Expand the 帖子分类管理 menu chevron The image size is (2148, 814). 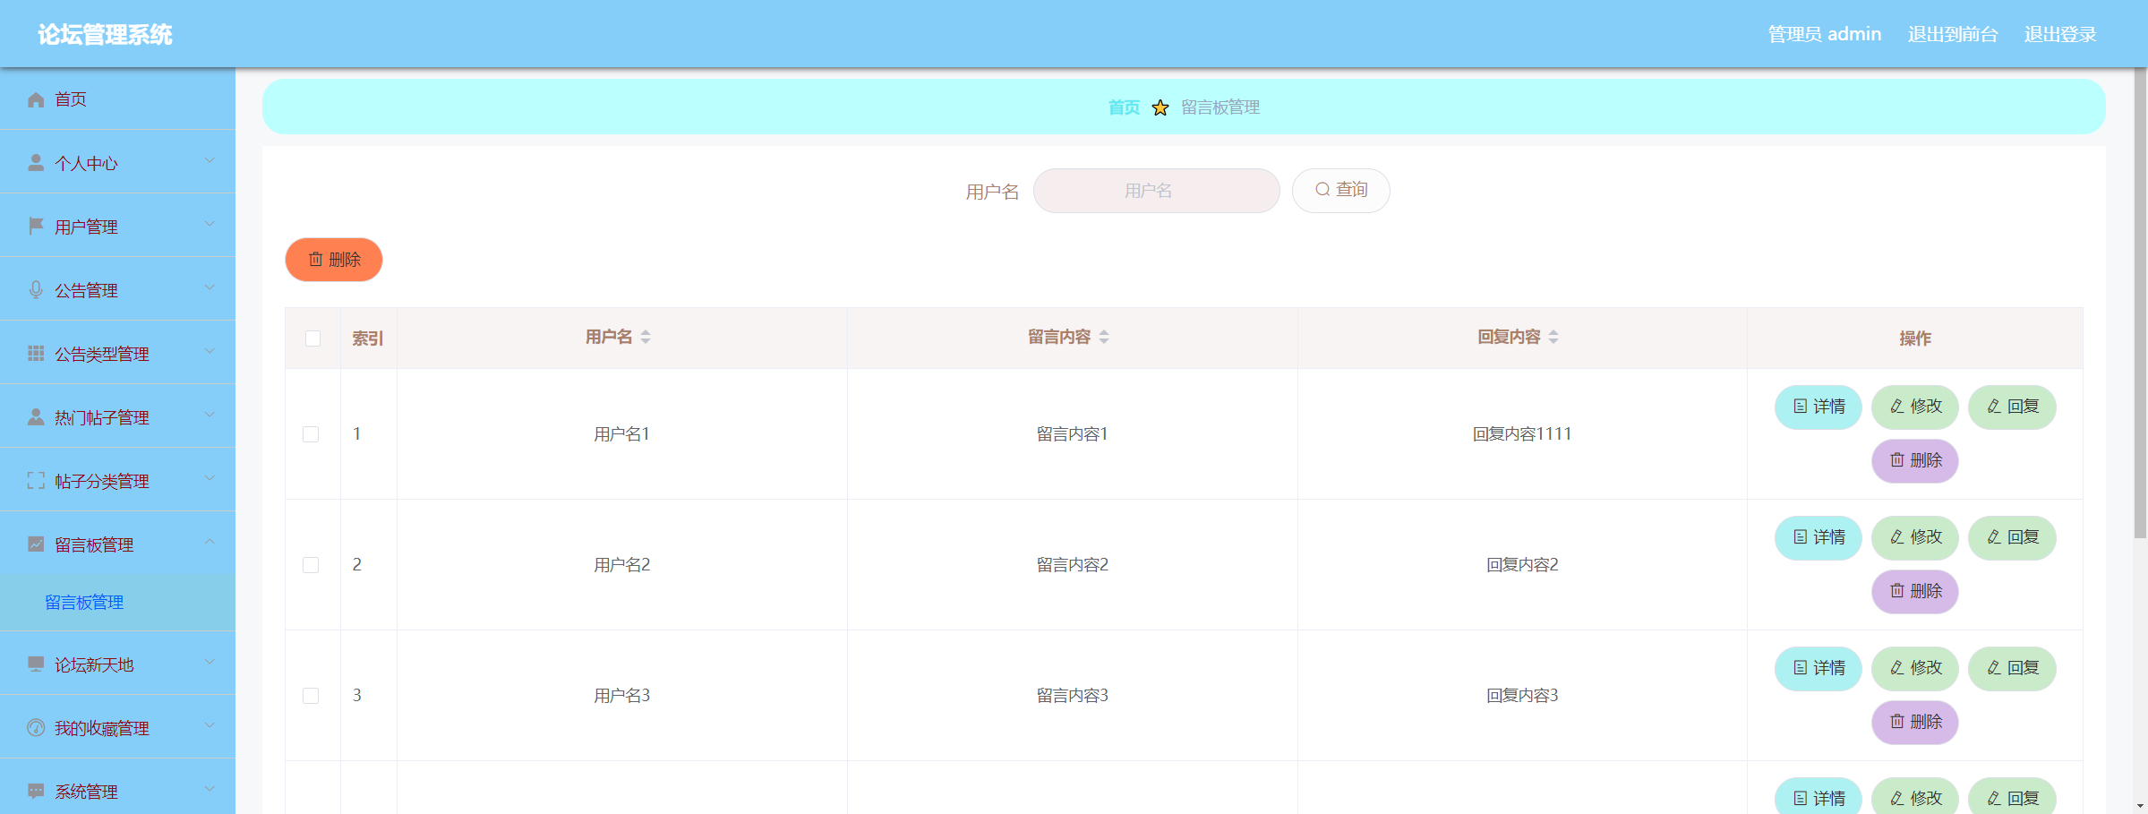[x=210, y=479]
